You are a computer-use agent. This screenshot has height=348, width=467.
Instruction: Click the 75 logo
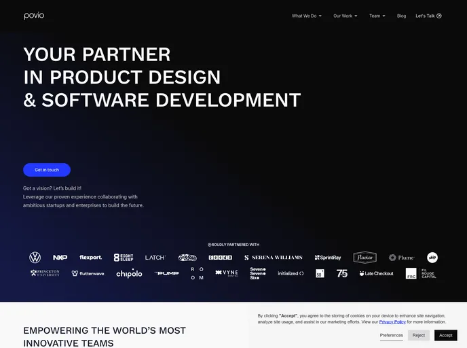click(342, 273)
